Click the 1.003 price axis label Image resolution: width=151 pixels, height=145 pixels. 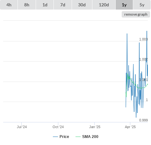[x=143, y=39]
